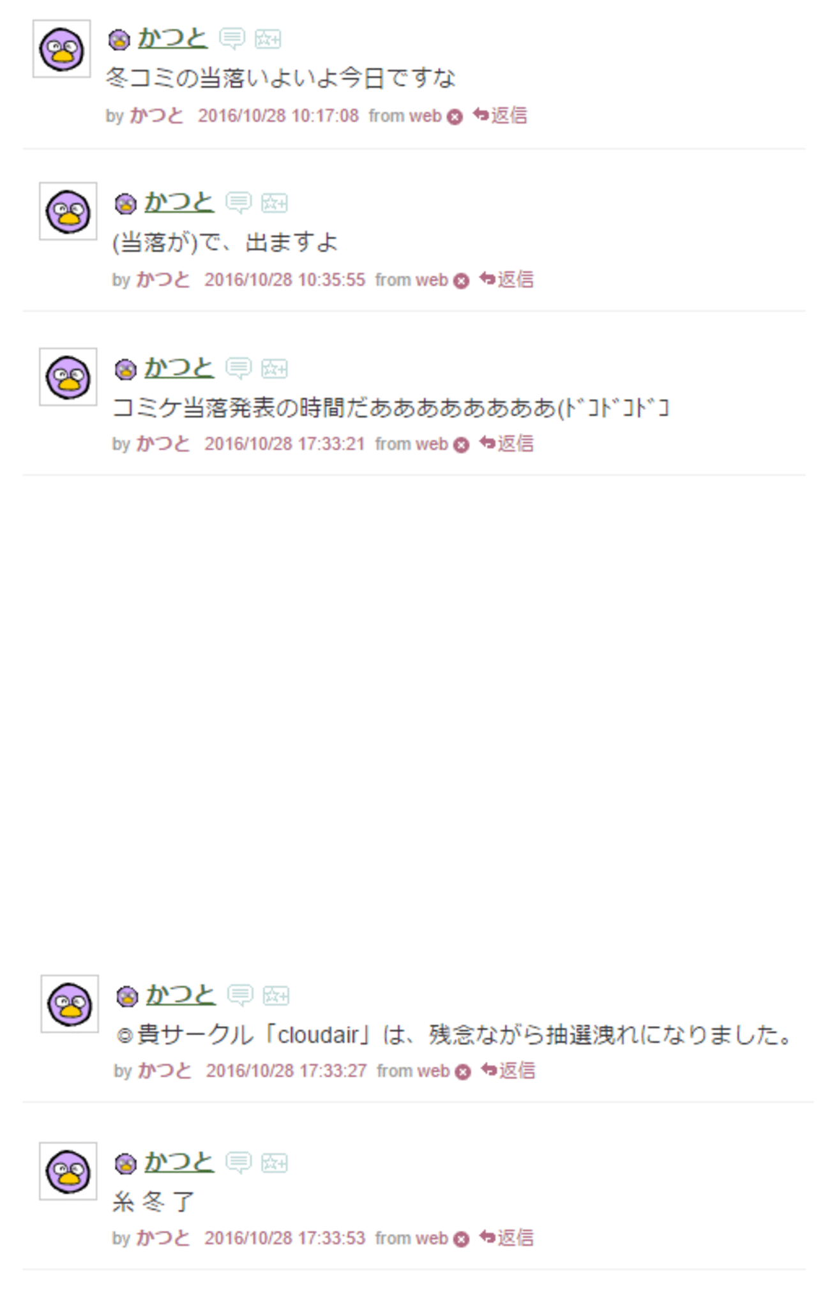Delete the 10:17:08 post via x icon
The image size is (830, 1293).
pos(455,117)
